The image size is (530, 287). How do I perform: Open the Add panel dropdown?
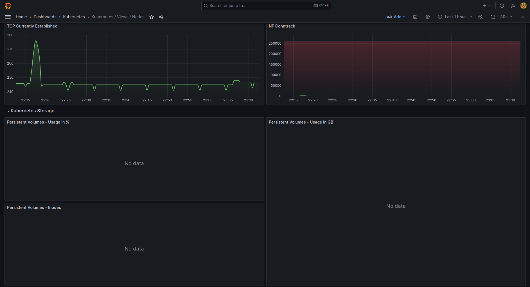pyautogui.click(x=396, y=17)
